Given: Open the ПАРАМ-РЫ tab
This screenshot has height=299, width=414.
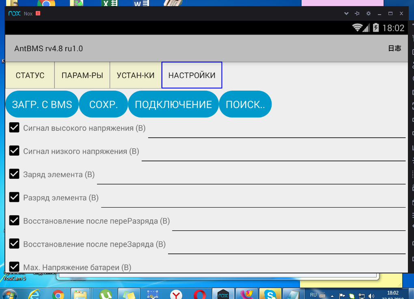Looking at the screenshot, I should [x=82, y=75].
